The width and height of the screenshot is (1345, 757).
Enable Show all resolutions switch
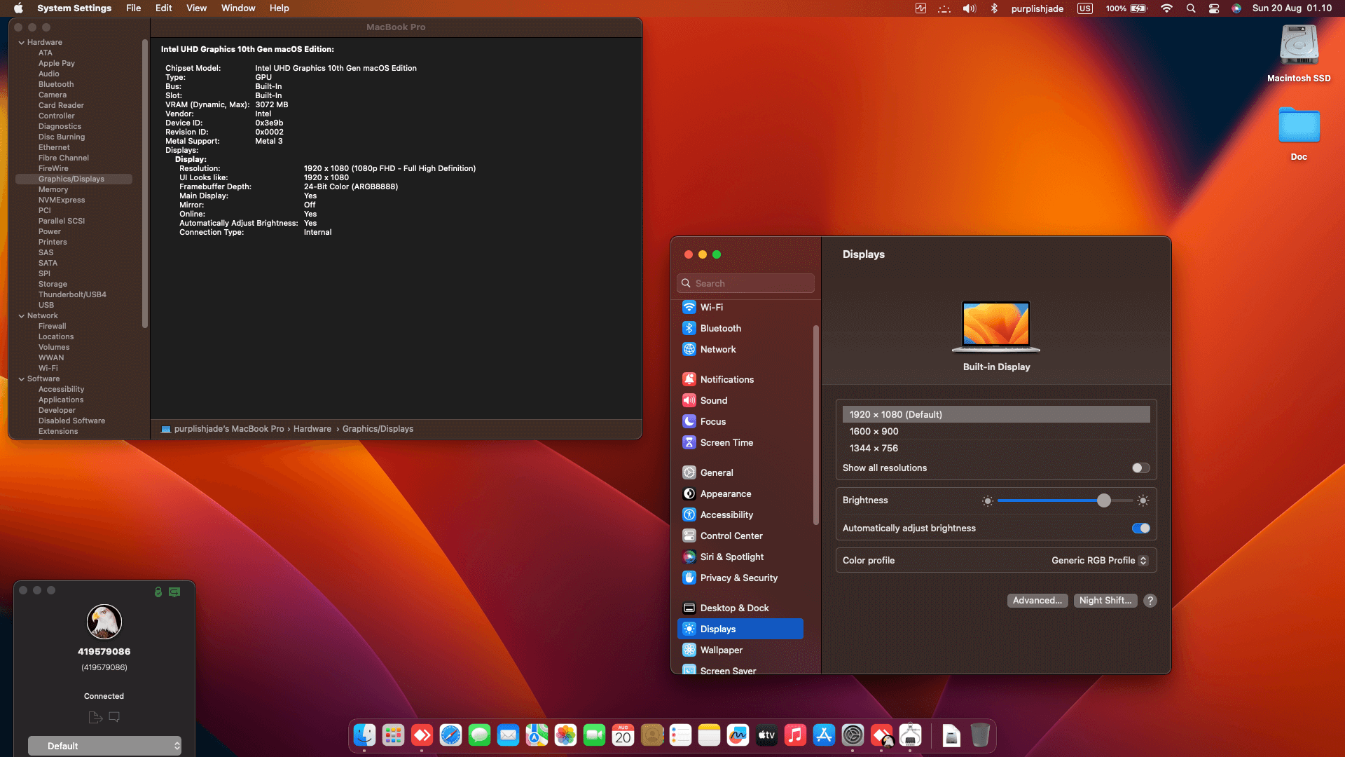pyautogui.click(x=1140, y=468)
